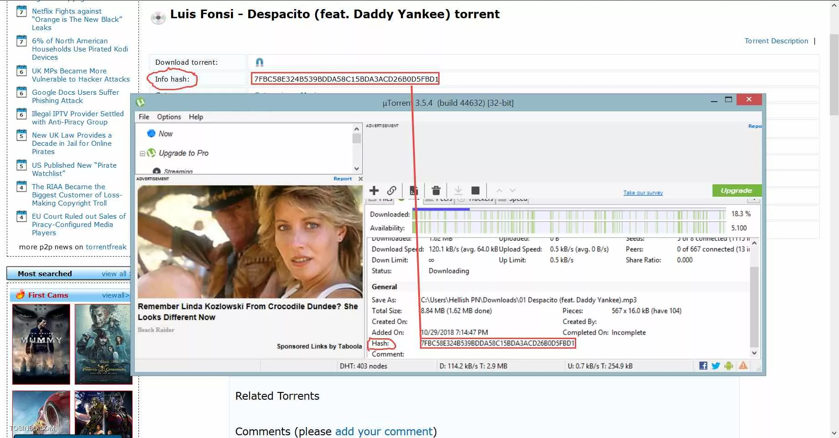Click the Downloaded pieces progress bar

pos(569,214)
